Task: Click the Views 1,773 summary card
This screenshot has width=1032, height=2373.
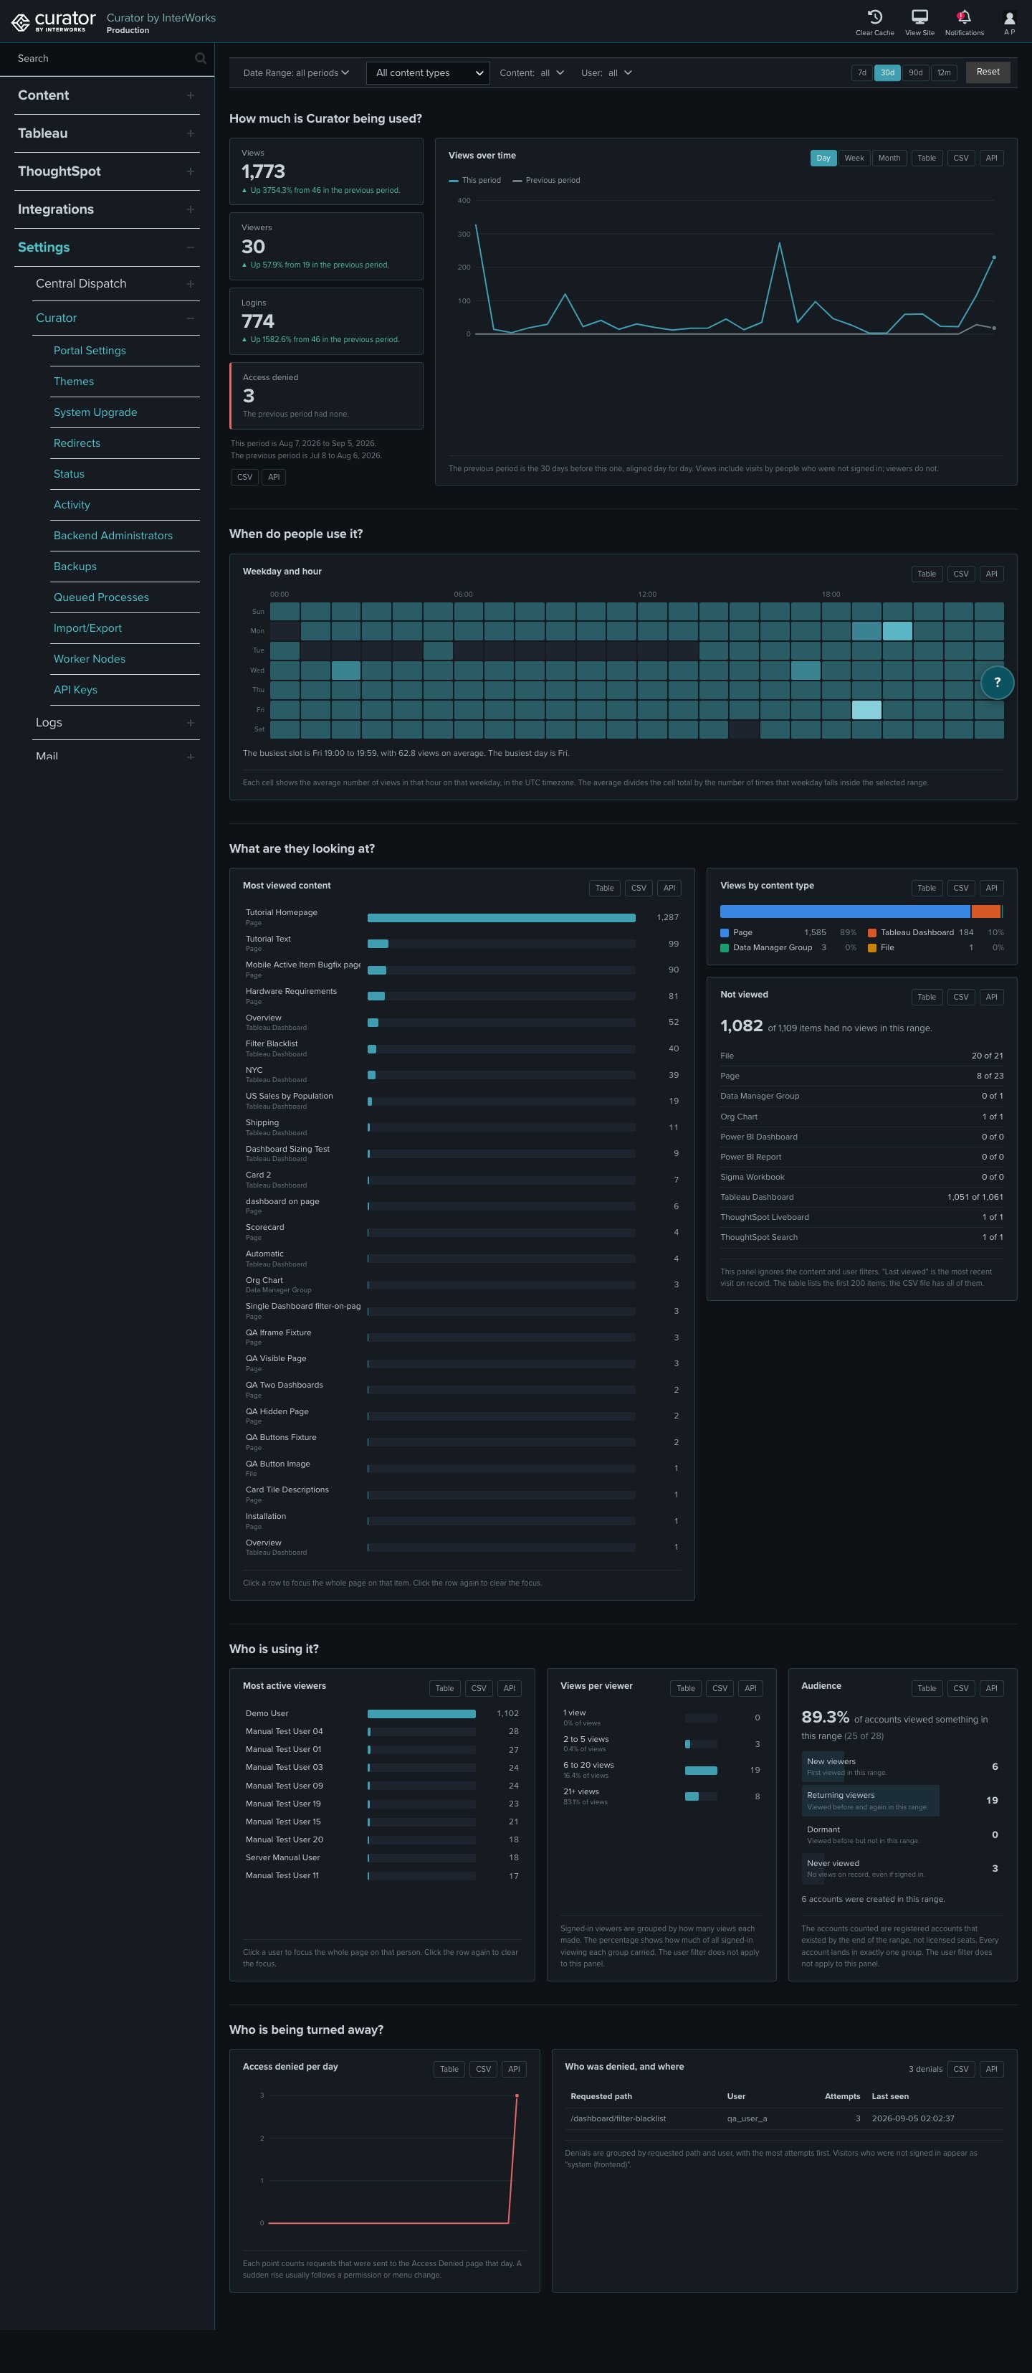Action: click(326, 171)
